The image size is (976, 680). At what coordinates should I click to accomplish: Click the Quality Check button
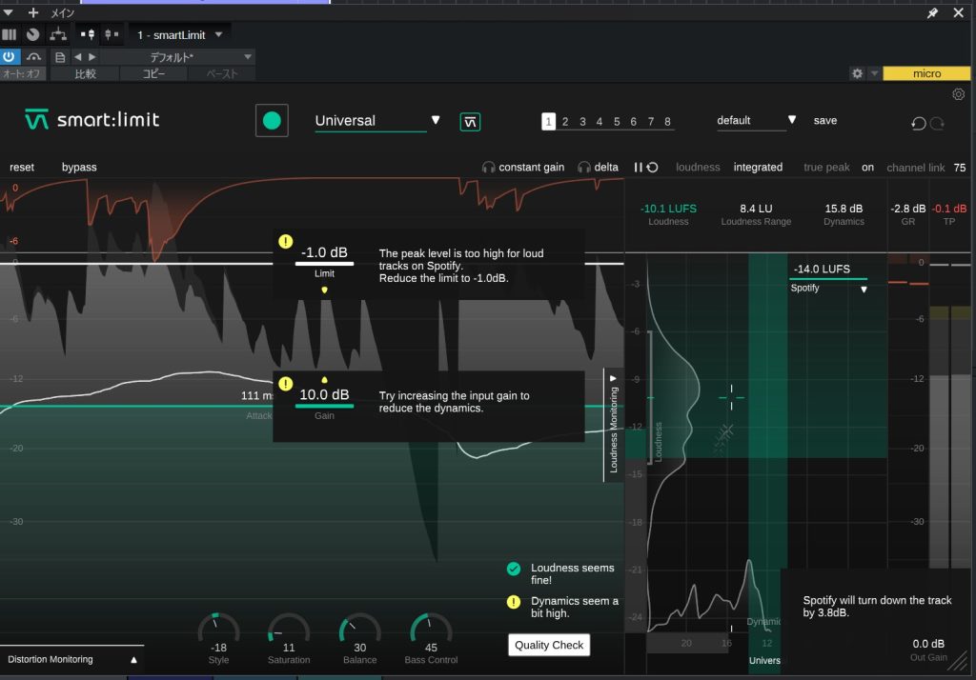click(x=548, y=645)
